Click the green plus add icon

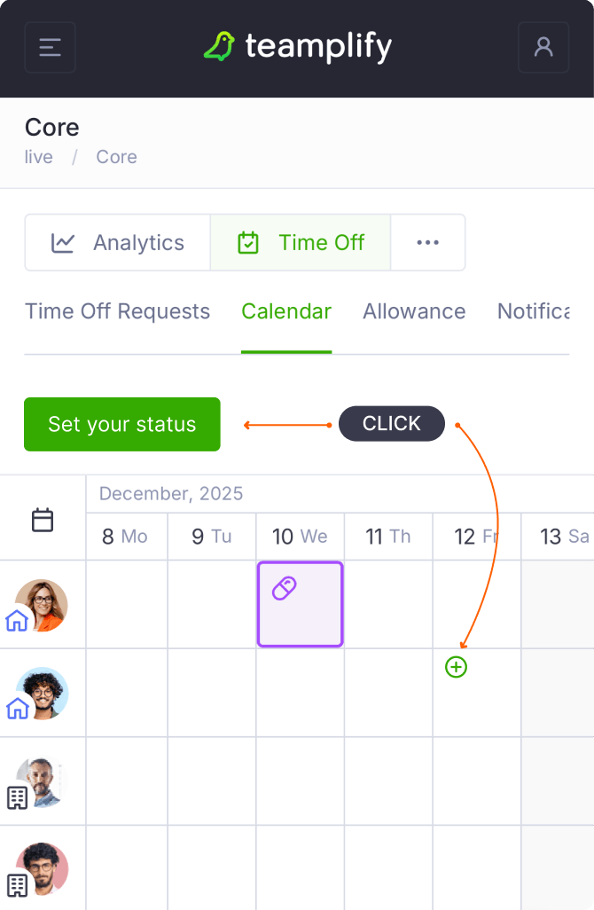pyautogui.click(x=456, y=667)
